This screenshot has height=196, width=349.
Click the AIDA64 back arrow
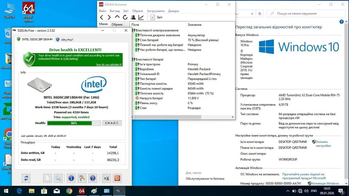pyautogui.click(x=102, y=17)
